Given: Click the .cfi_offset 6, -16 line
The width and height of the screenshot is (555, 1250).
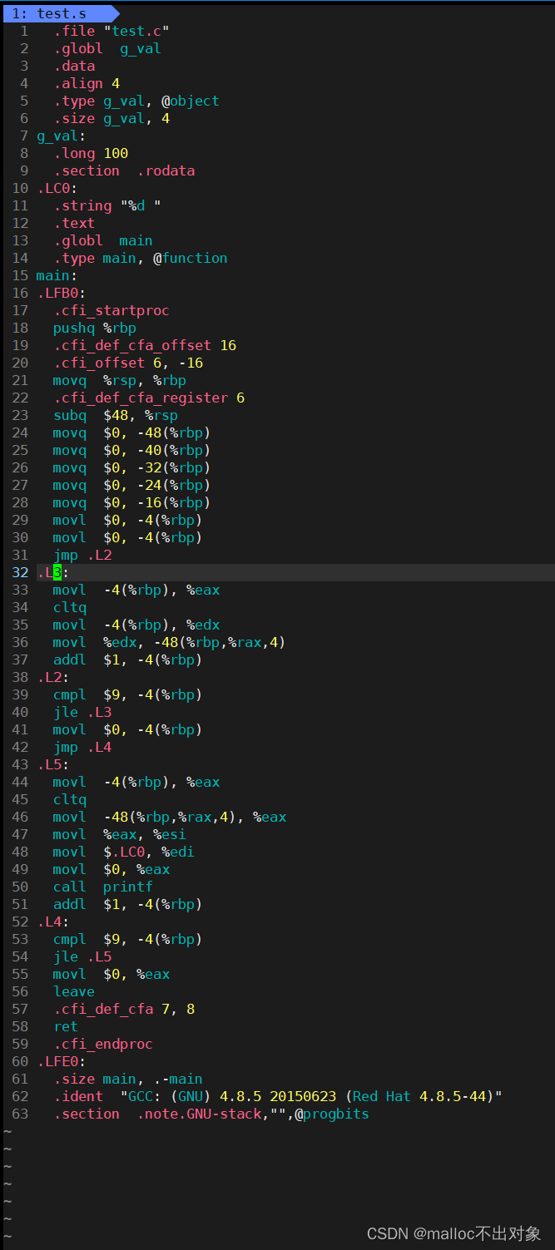Looking at the screenshot, I should tap(128, 363).
